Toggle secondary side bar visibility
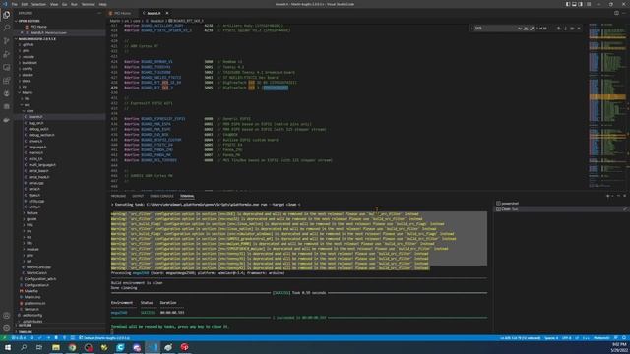The width and height of the screenshot is (630, 354). pyautogui.click(x=580, y=4)
